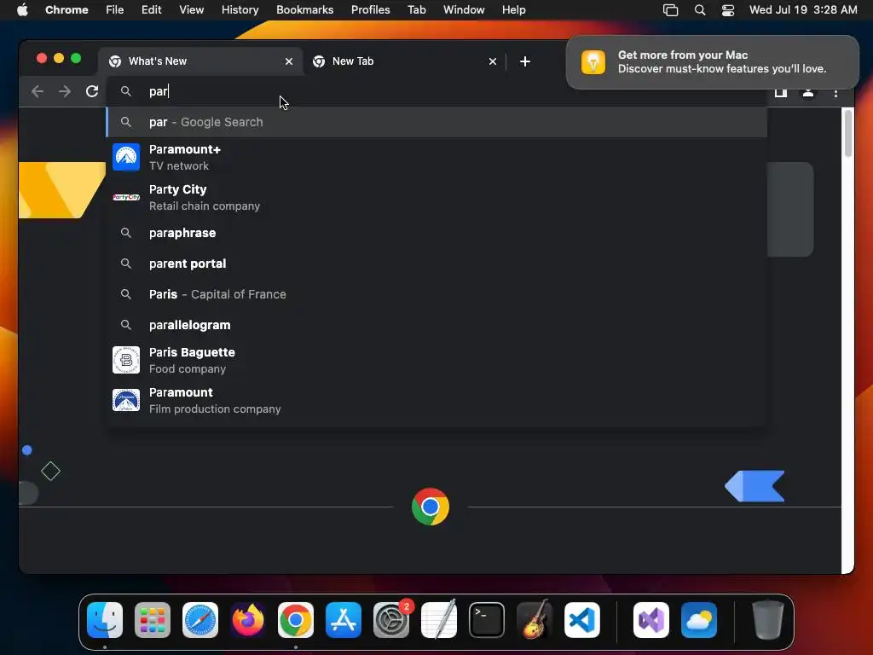
Task: Click the Paramount+ logo icon
Action: [126, 157]
